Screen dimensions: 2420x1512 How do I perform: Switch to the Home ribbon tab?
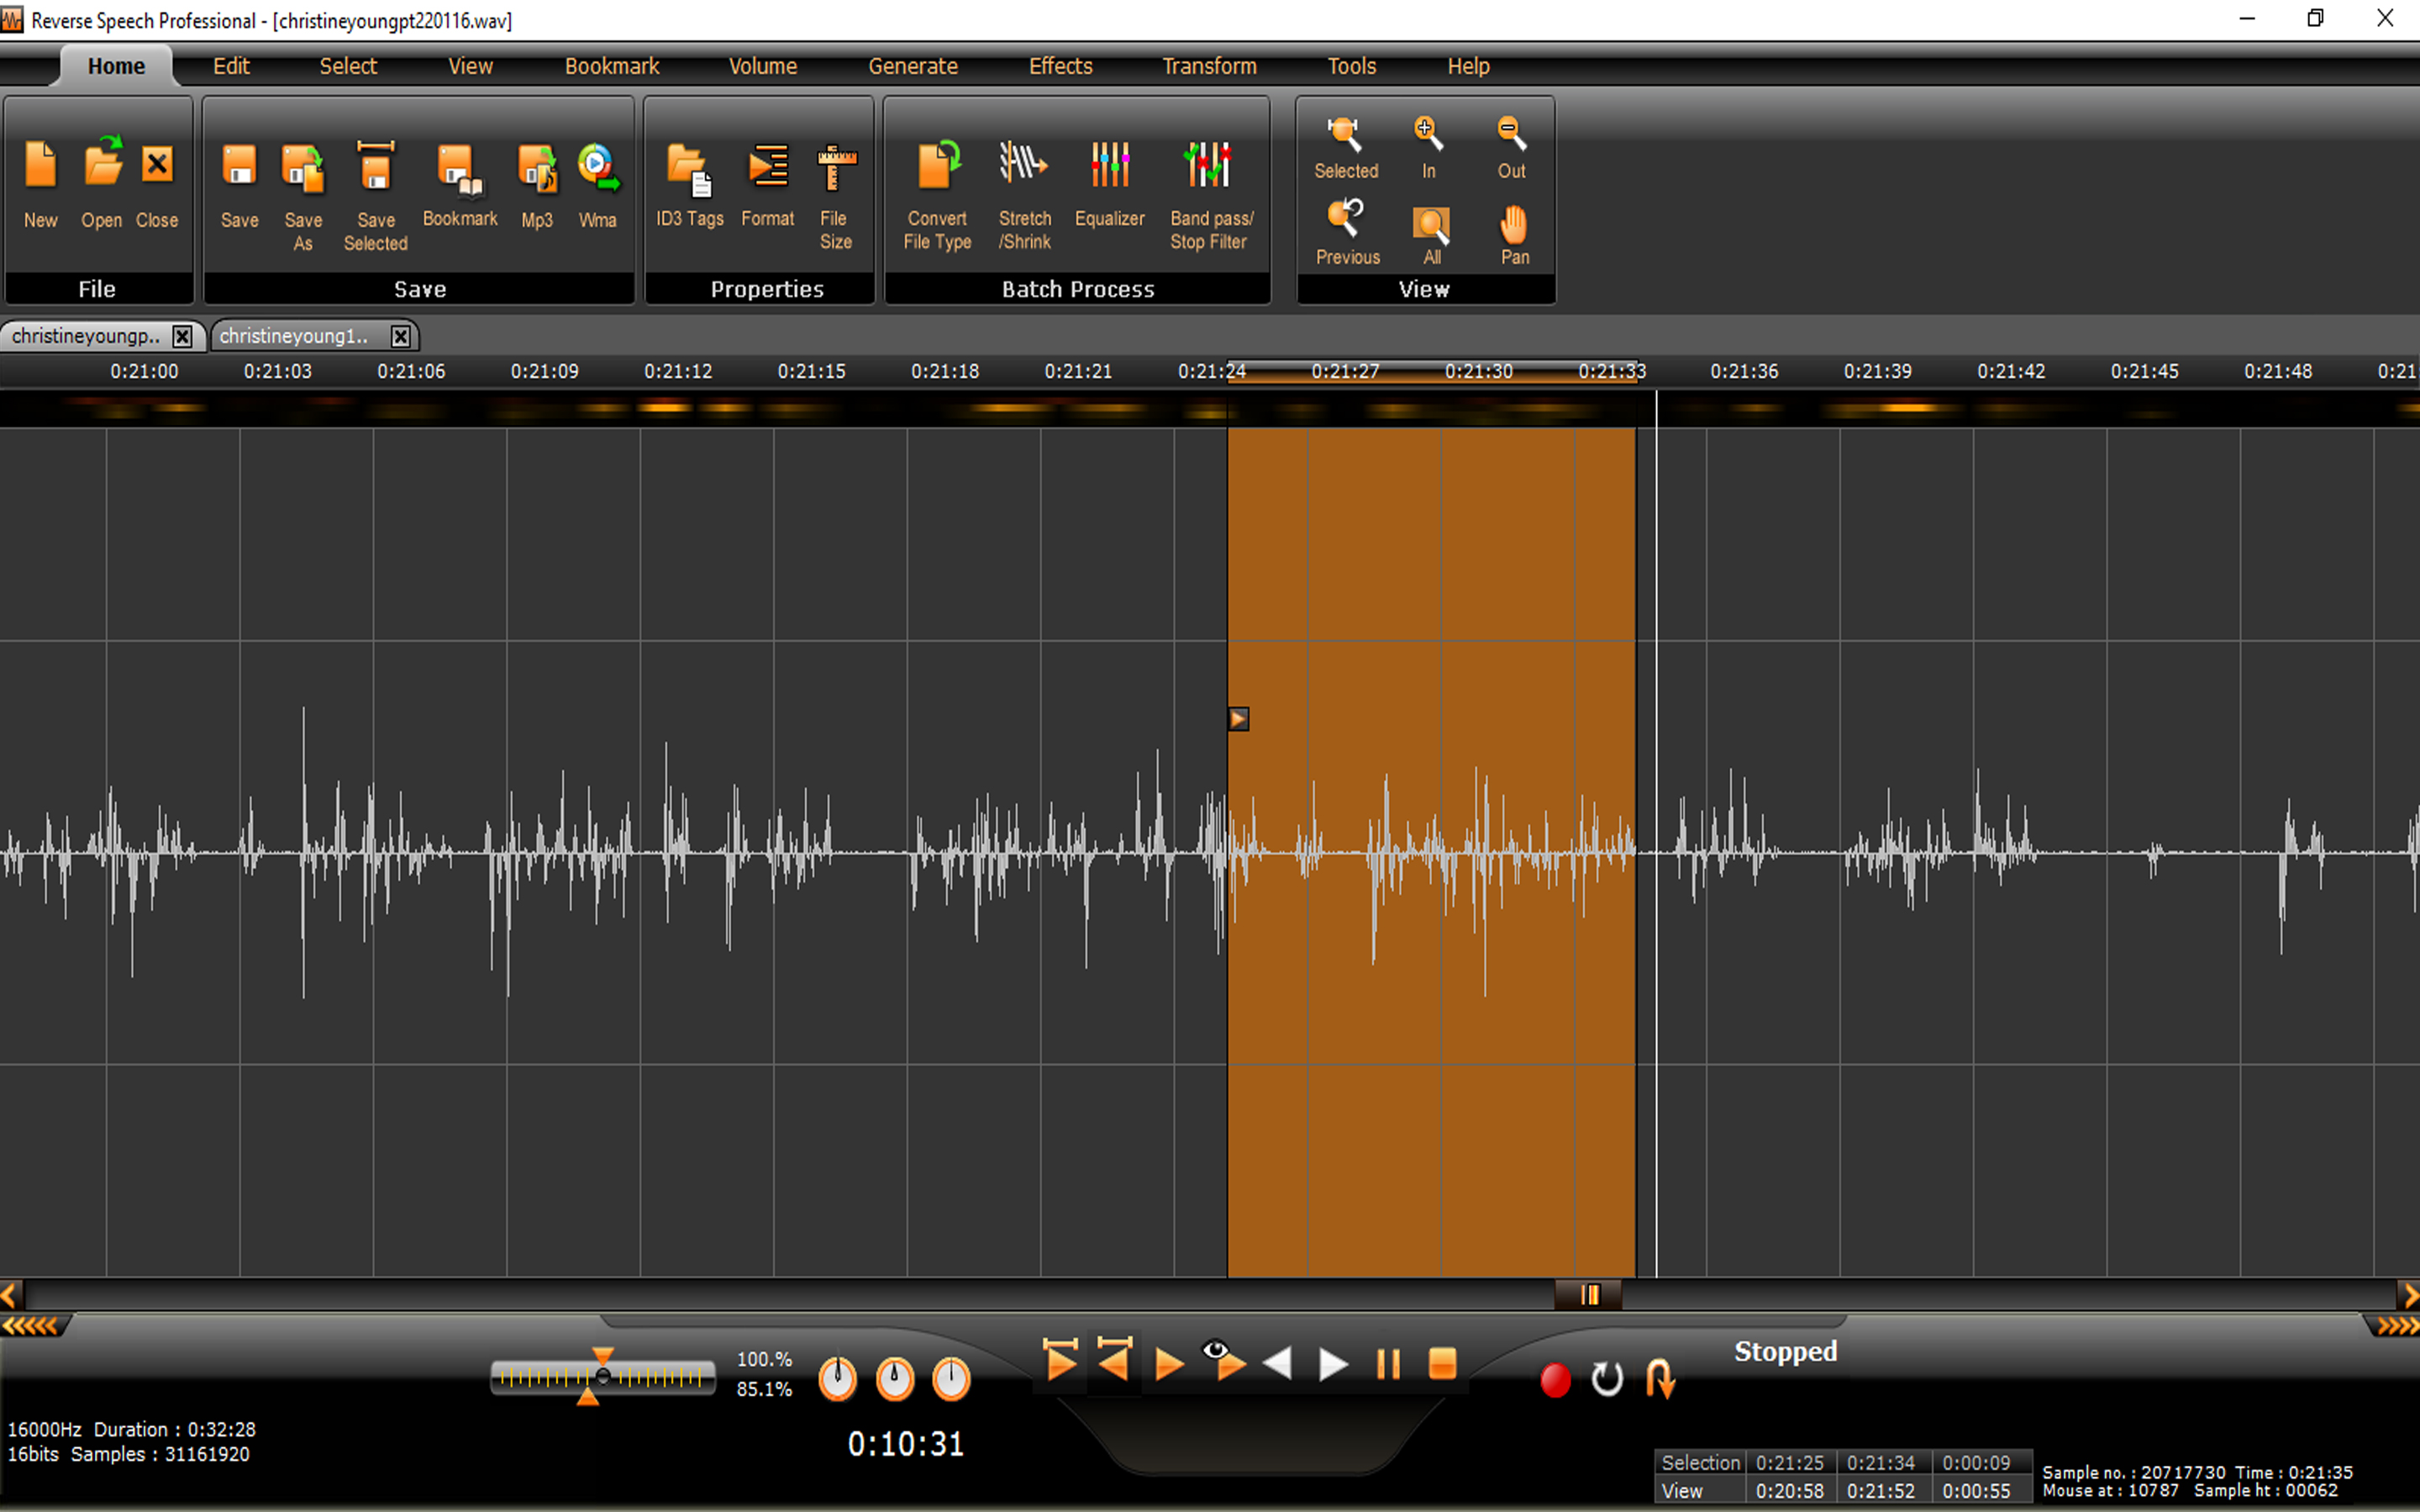(116, 66)
